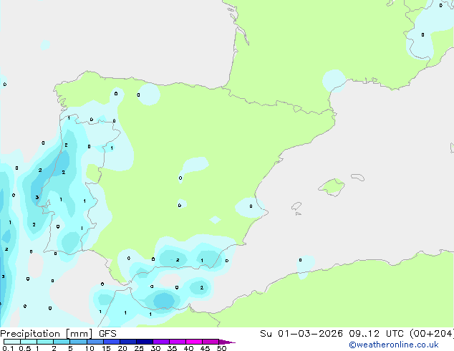
Task: Click the 25–30 mm dark blue legend box
Action: [144, 342]
